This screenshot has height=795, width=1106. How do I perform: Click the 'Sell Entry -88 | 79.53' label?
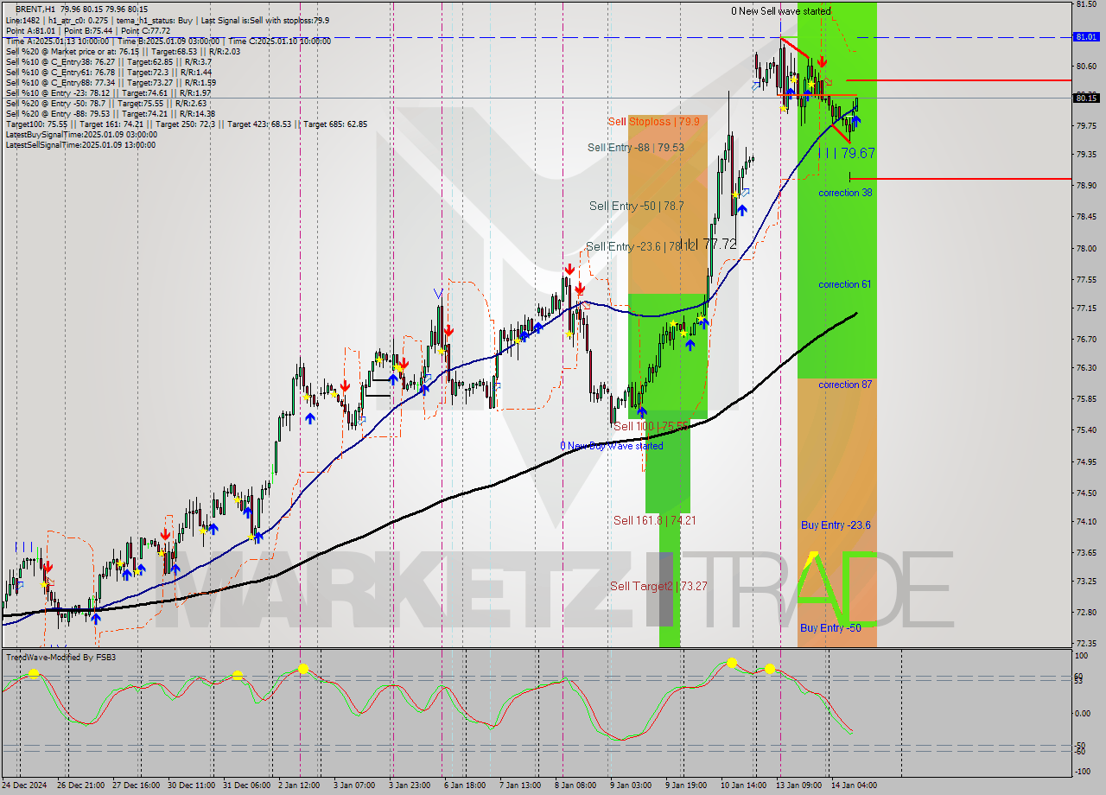click(636, 148)
